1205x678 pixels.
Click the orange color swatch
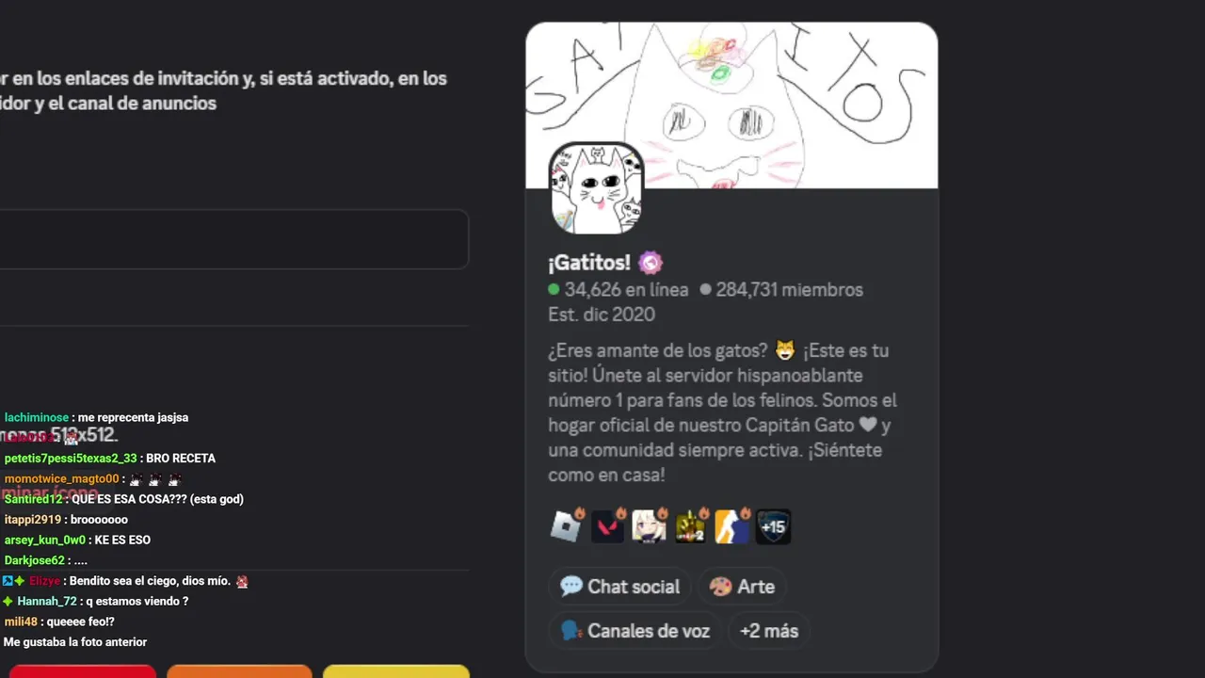239,671
